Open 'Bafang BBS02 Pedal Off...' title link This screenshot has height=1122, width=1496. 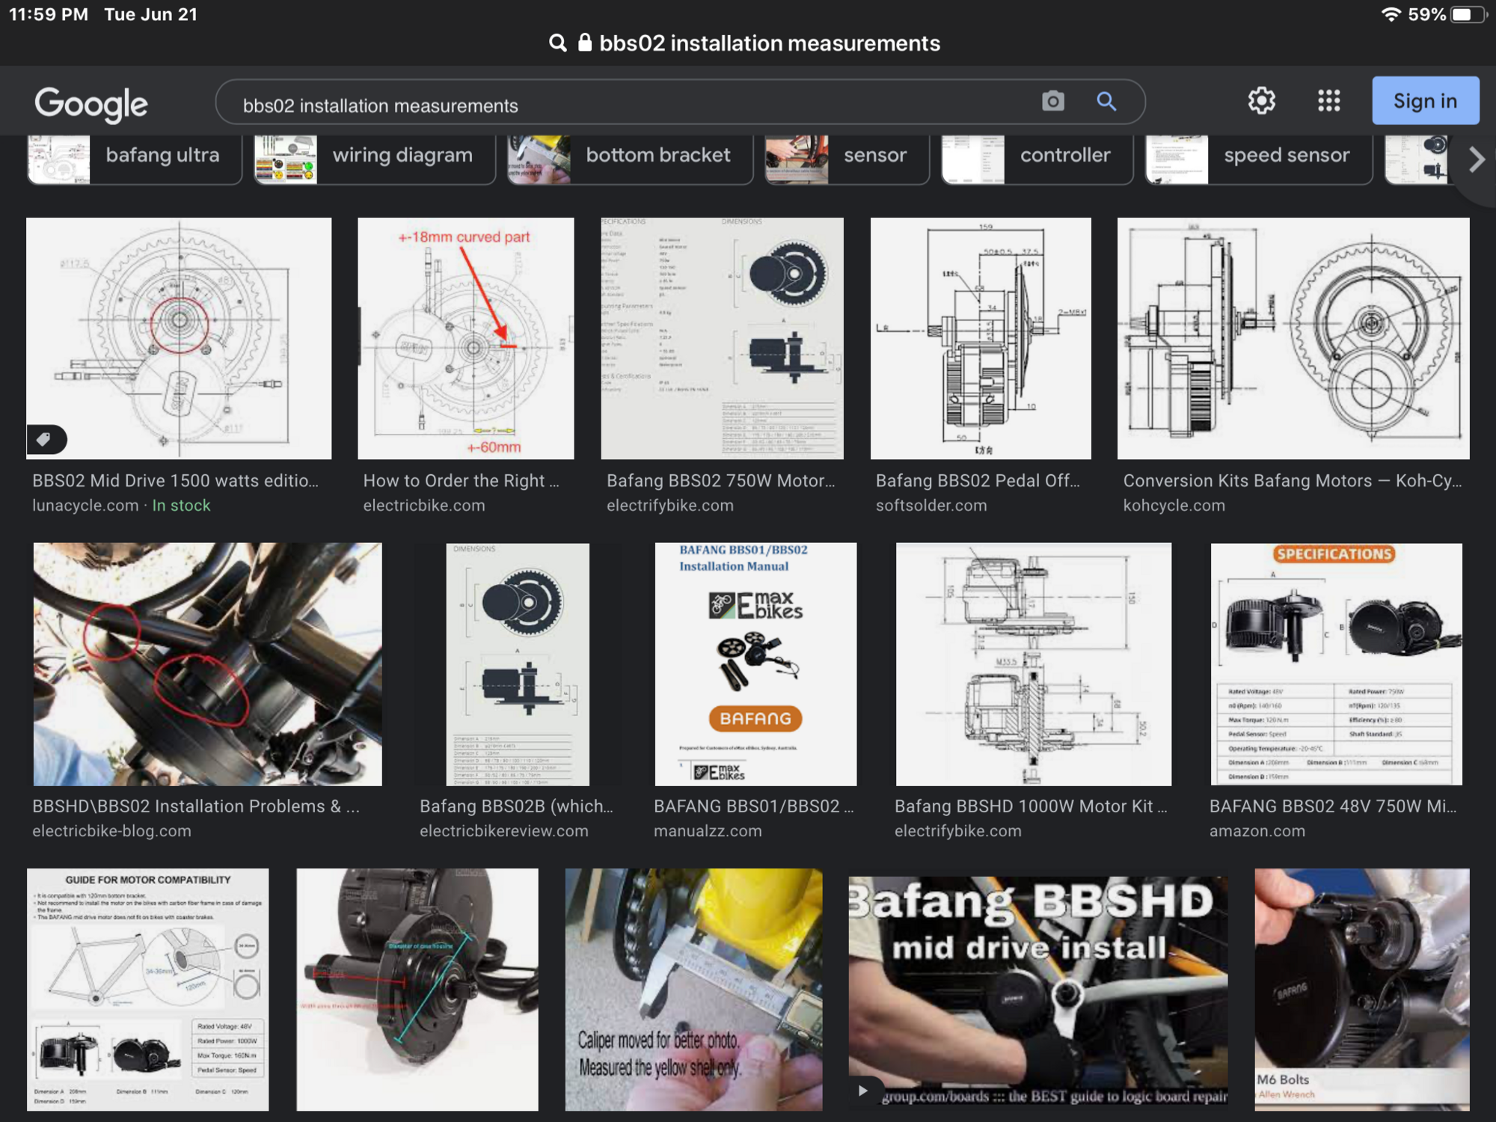pos(978,481)
